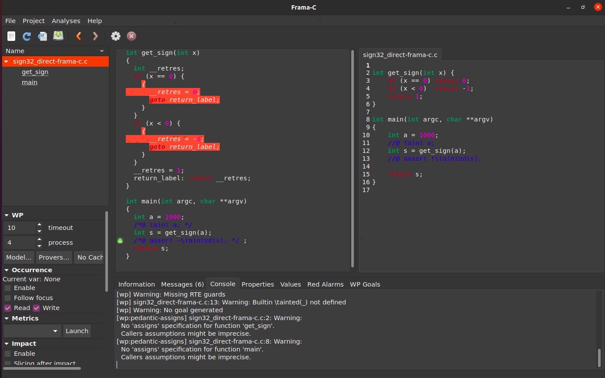Open the Project menu
The height and width of the screenshot is (378, 605).
point(34,21)
